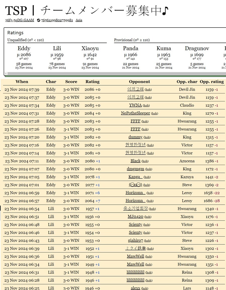Open opponent Black's profile link
The image size is (226, 290).
[135, 161]
